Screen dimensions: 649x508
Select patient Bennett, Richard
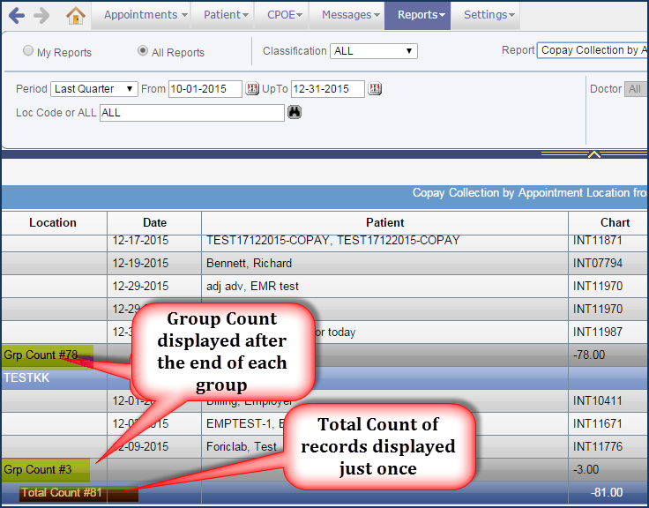tap(250, 264)
